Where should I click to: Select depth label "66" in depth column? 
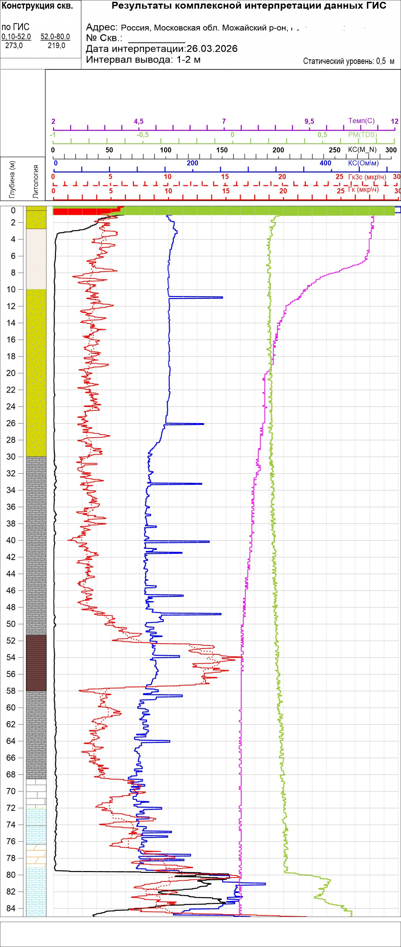11,758
